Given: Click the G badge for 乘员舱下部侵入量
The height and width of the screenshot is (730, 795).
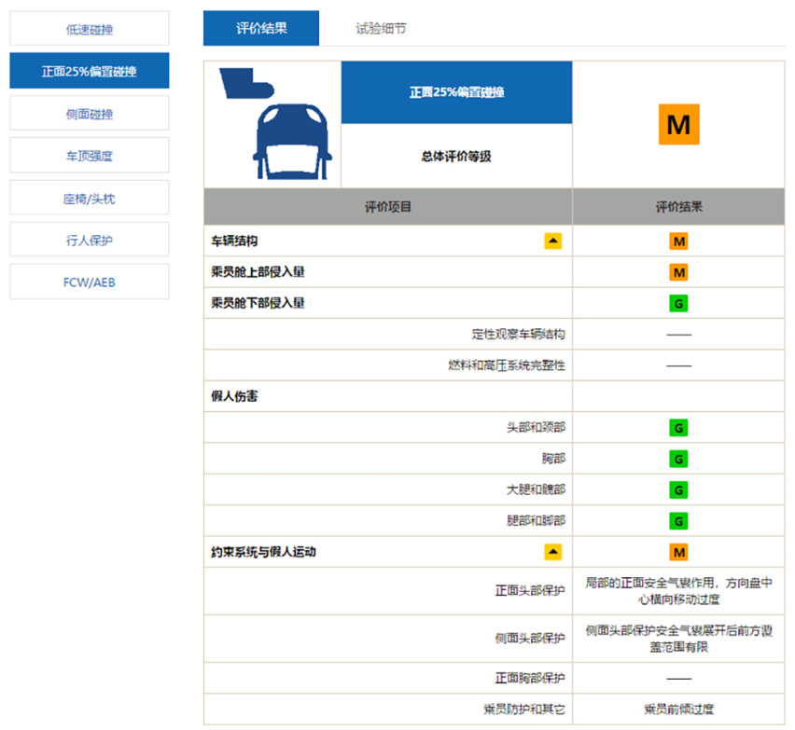Looking at the screenshot, I should point(679,303).
